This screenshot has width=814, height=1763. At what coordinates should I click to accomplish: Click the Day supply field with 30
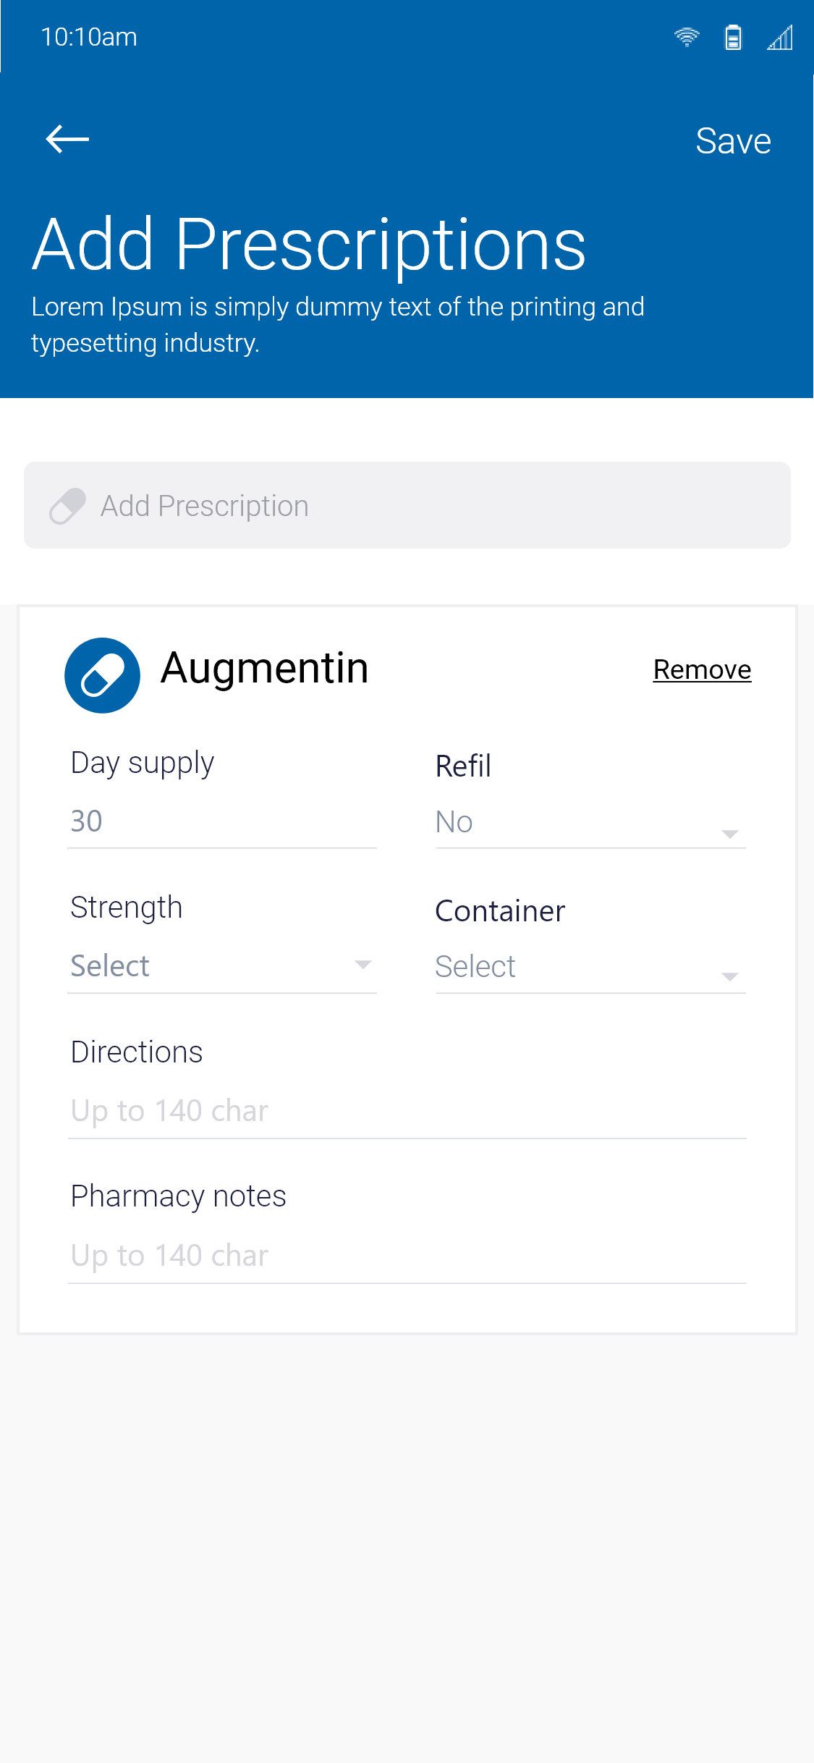221,822
